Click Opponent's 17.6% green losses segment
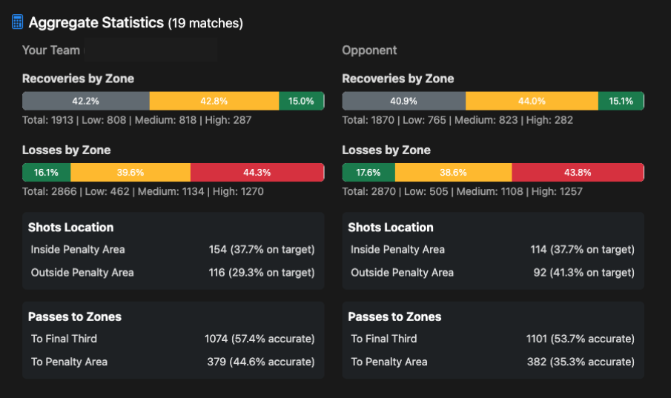671x398 pixels. coord(368,173)
